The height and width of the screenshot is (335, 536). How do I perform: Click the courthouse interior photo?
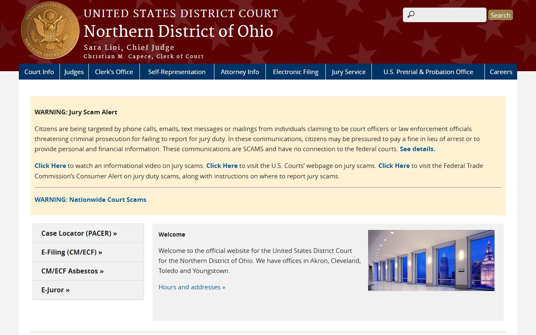tap(431, 260)
